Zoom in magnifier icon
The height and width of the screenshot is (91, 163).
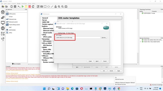click(59, 7)
